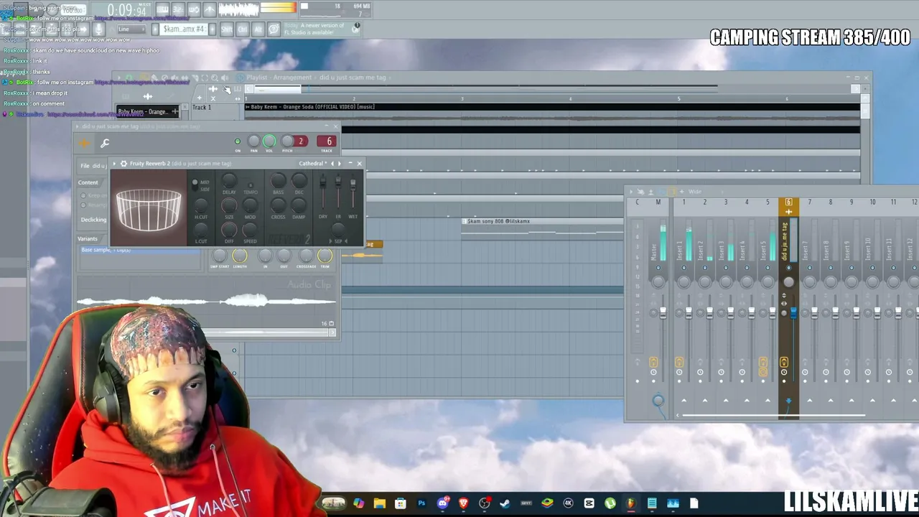Toggle the Reeverb TEMPO sync button
This screenshot has height=517, width=919.
251,185
